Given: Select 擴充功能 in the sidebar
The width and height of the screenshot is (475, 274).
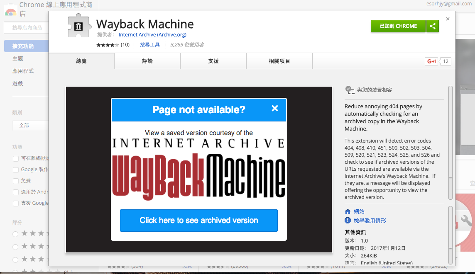Looking at the screenshot, I should click(x=26, y=46).
